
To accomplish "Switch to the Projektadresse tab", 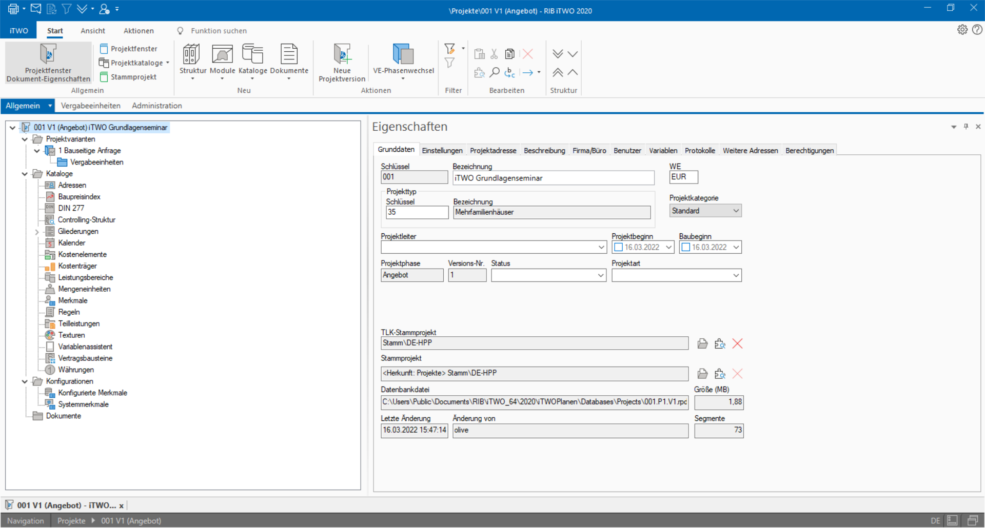I will [493, 151].
